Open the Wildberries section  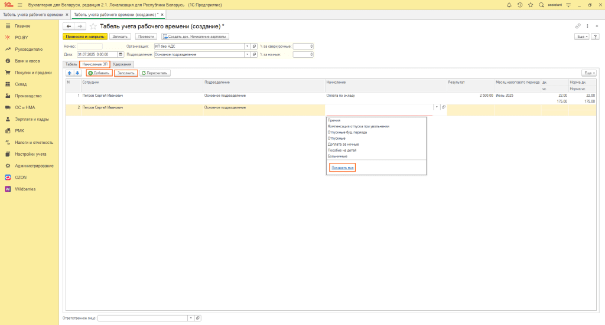25,189
